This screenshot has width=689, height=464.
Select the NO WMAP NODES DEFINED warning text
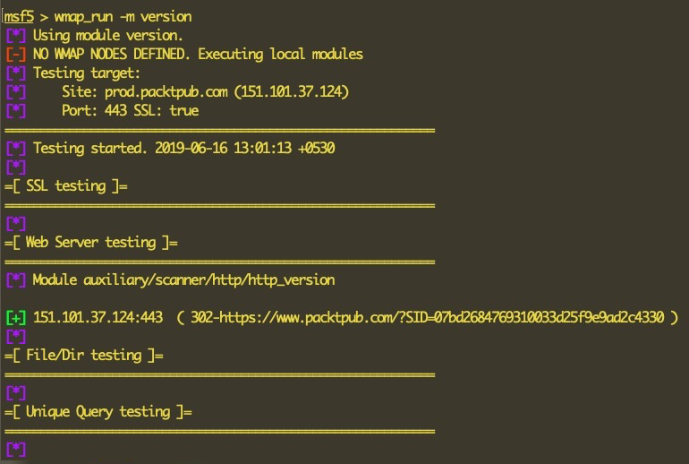pos(198,54)
